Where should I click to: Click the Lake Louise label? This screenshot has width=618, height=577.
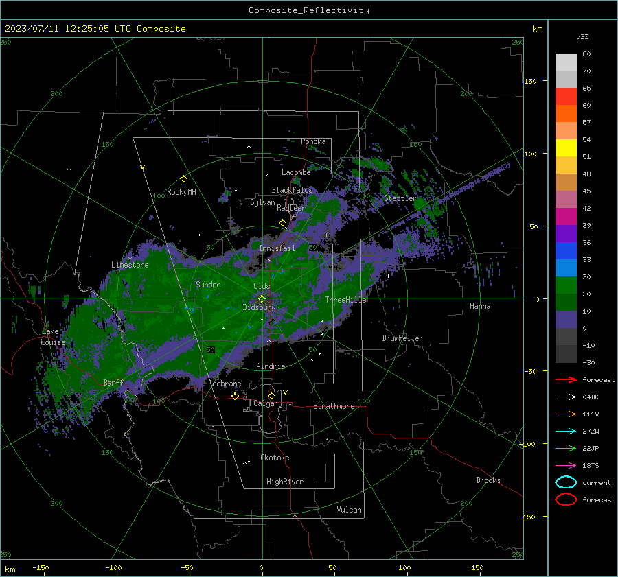53,337
